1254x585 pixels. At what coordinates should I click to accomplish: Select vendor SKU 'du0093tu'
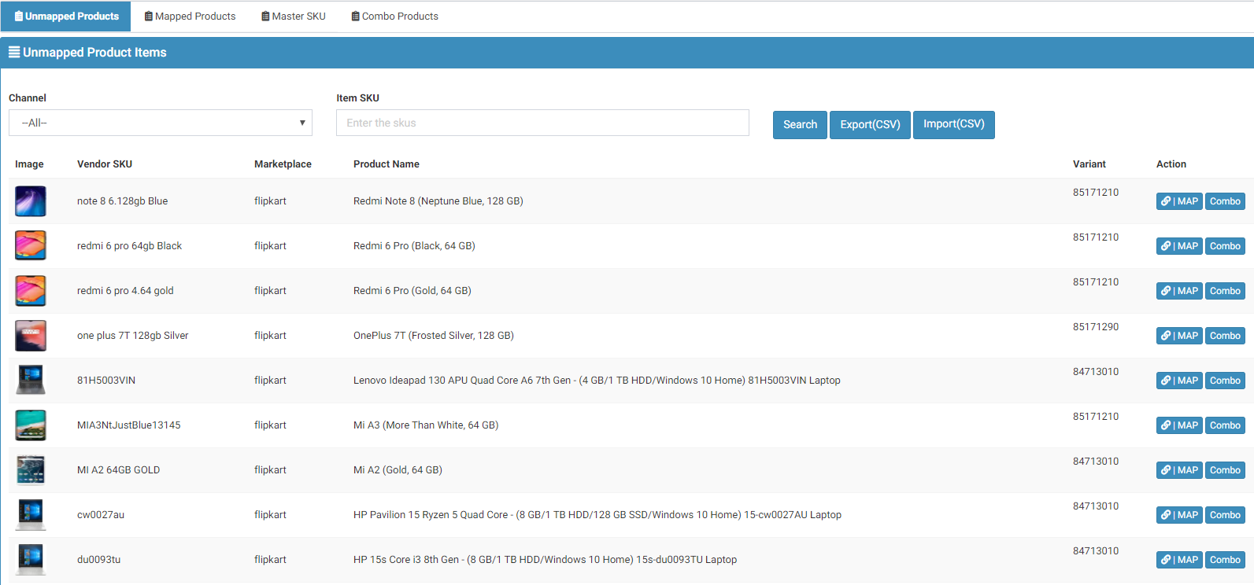click(98, 560)
